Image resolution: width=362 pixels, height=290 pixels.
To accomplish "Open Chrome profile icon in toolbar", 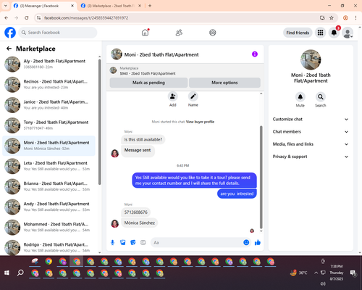I will 345,17.
